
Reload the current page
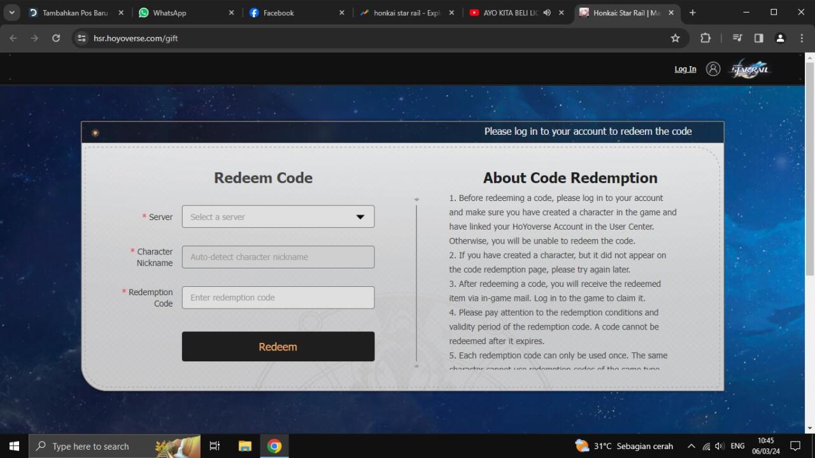(x=56, y=38)
